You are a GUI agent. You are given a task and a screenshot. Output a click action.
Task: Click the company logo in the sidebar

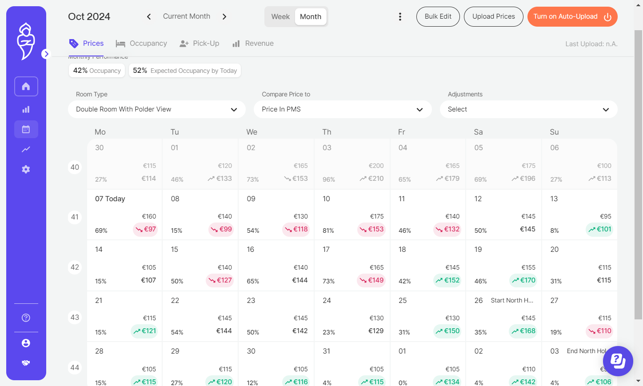(26, 41)
